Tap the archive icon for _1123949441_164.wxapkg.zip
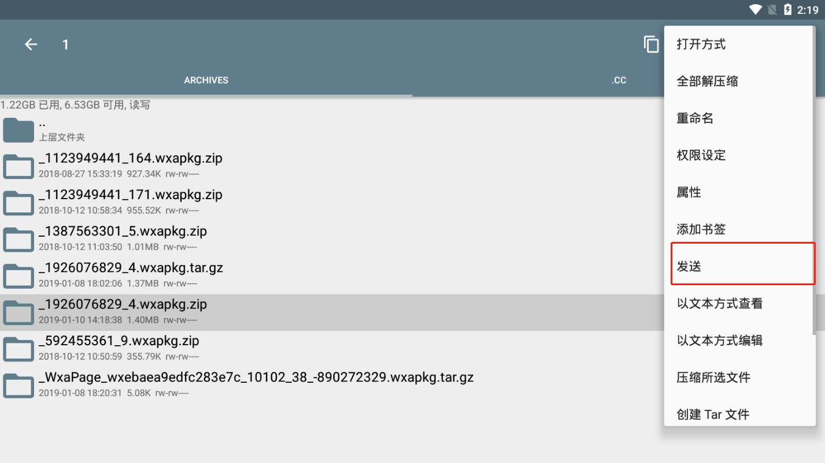The image size is (825, 463). [19, 166]
